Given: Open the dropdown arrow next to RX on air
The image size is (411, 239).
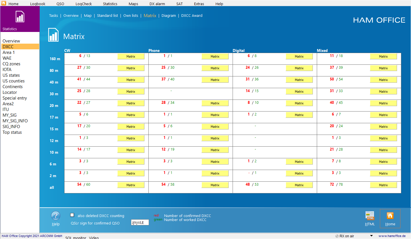Looking at the screenshot, I should click(x=371, y=236).
